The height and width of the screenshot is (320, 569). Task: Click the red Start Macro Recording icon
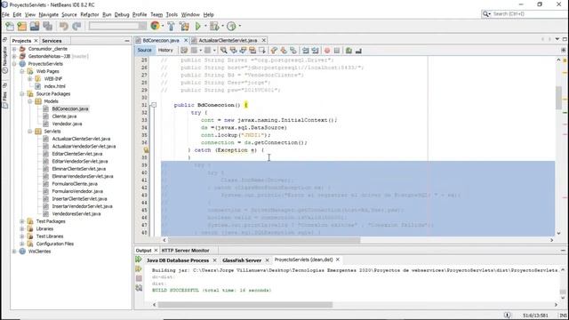(x=327, y=51)
